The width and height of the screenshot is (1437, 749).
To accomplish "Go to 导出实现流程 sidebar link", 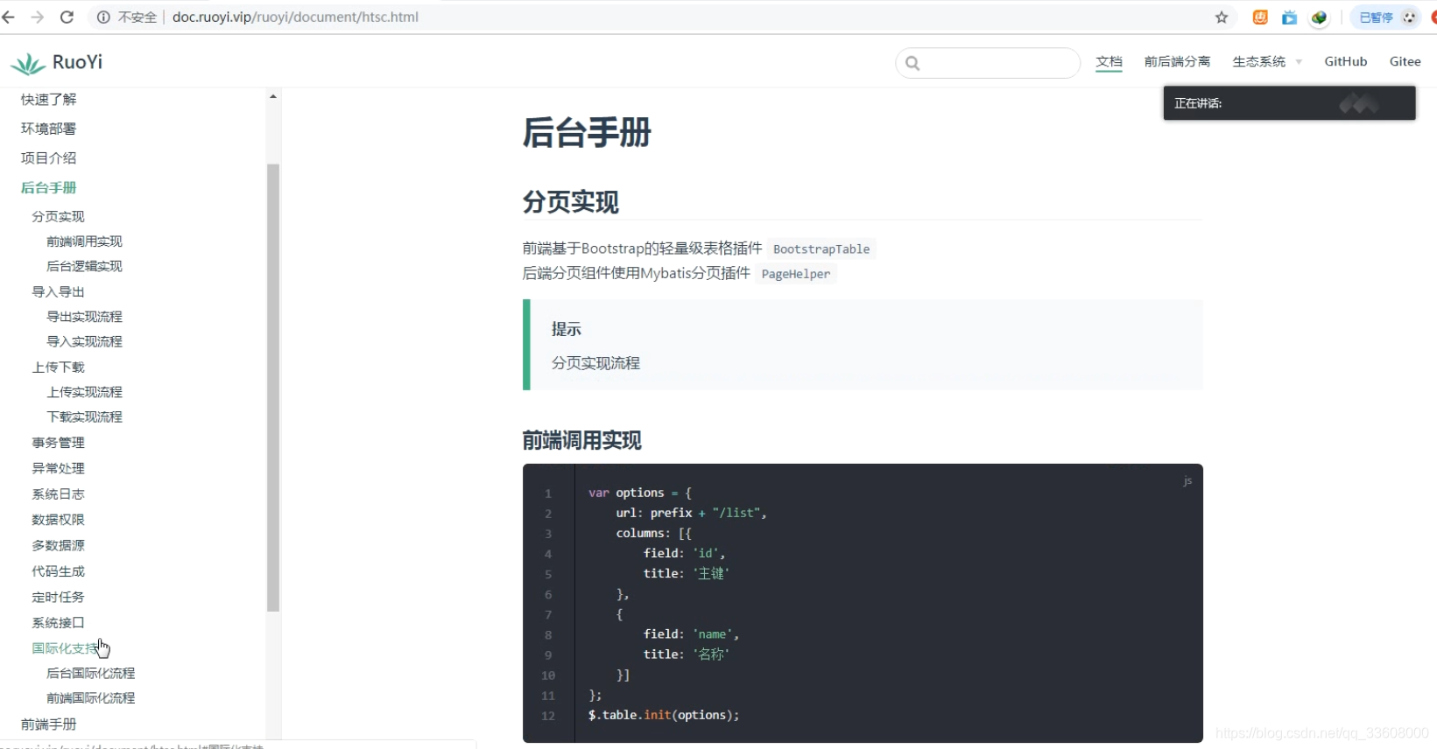I will pyautogui.click(x=84, y=317).
